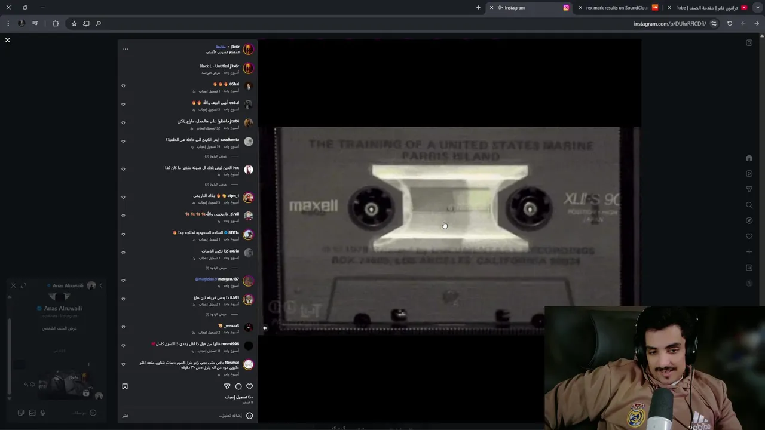Open 1w.c commenter avatar
This screenshot has width=765, height=430.
pos(248,169)
